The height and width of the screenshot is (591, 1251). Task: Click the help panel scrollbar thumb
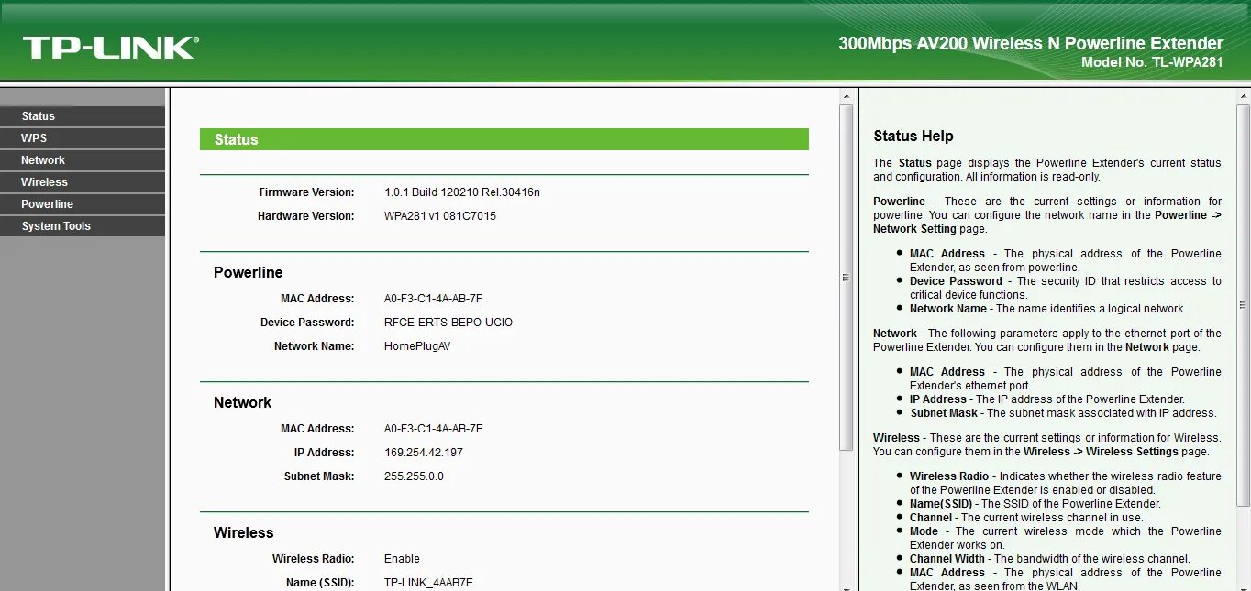click(1244, 304)
